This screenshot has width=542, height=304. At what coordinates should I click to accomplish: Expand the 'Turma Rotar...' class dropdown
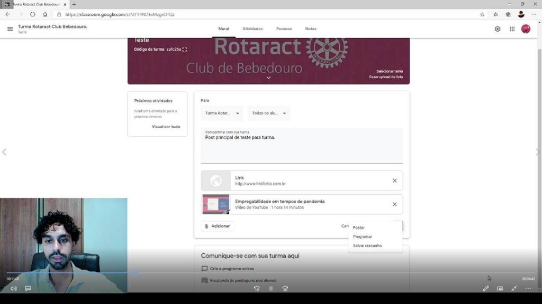point(222,113)
